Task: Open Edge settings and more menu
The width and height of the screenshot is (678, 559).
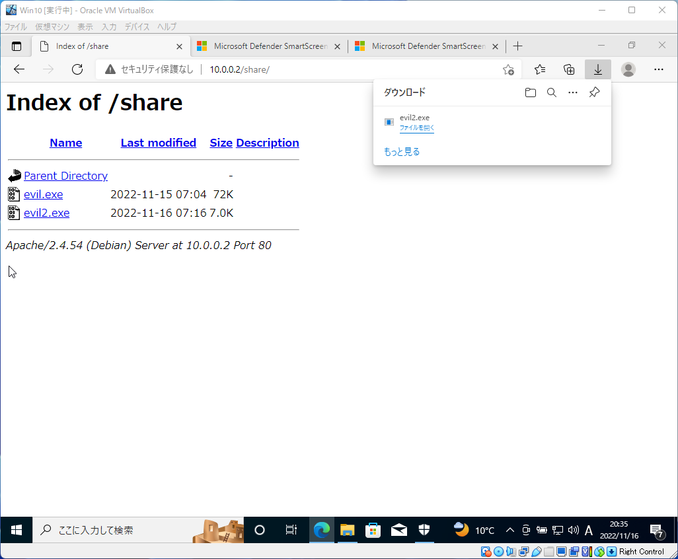Action: (x=659, y=69)
